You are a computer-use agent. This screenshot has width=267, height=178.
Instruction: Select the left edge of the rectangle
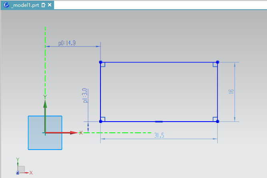(100, 92)
